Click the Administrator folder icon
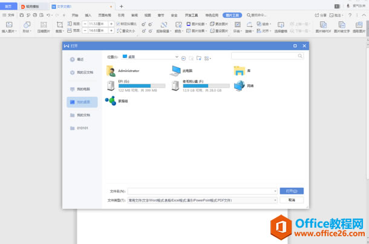 [111, 71]
